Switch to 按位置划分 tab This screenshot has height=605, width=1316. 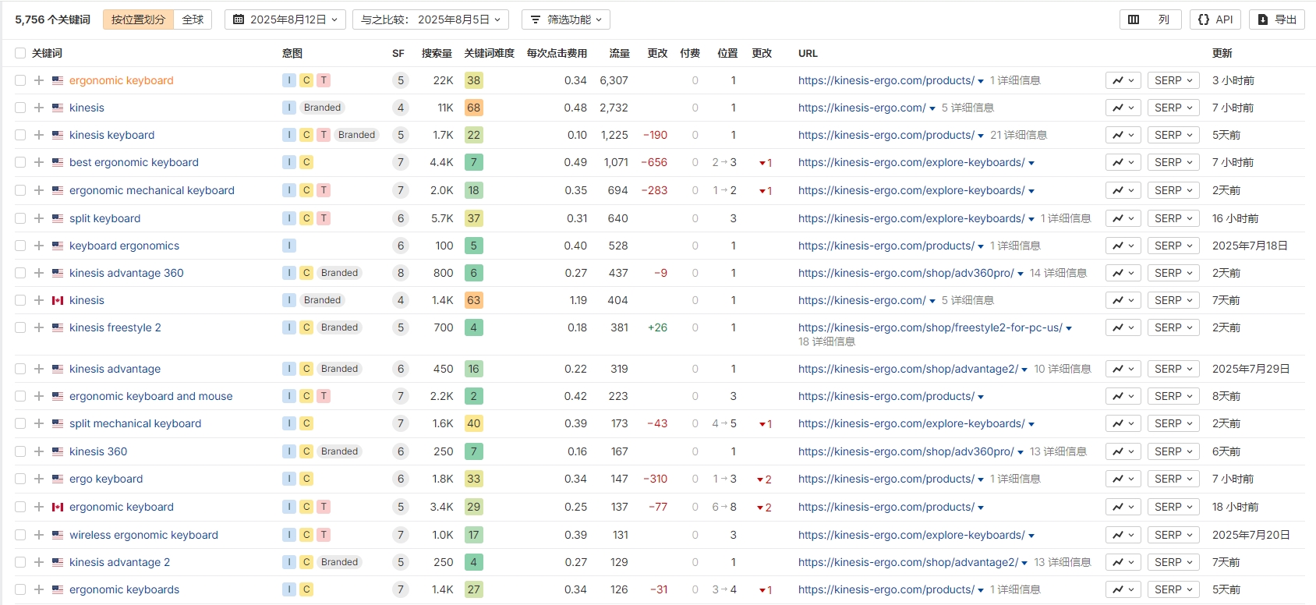(138, 19)
